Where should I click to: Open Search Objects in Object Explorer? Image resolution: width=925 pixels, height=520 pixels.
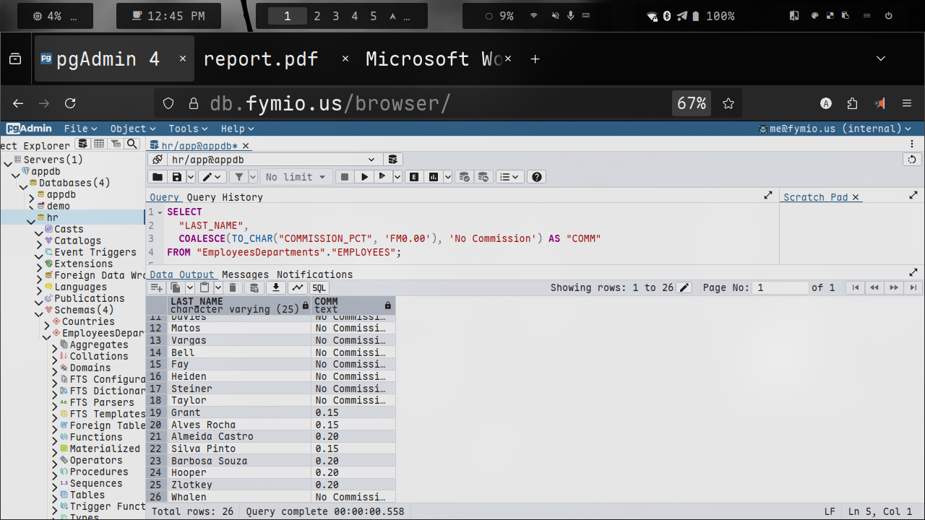coord(132,144)
